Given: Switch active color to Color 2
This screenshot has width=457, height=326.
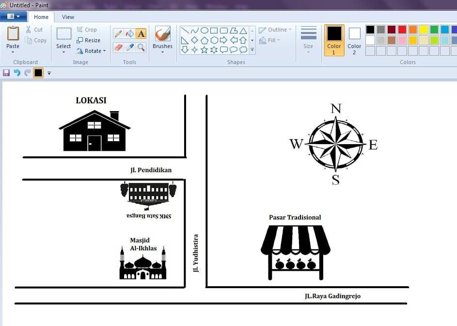Looking at the screenshot, I should click(x=354, y=40).
